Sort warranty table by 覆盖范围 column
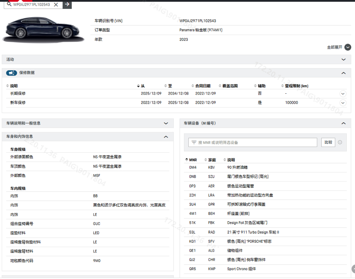Viewport: 355px width, 279px height. pos(228,86)
